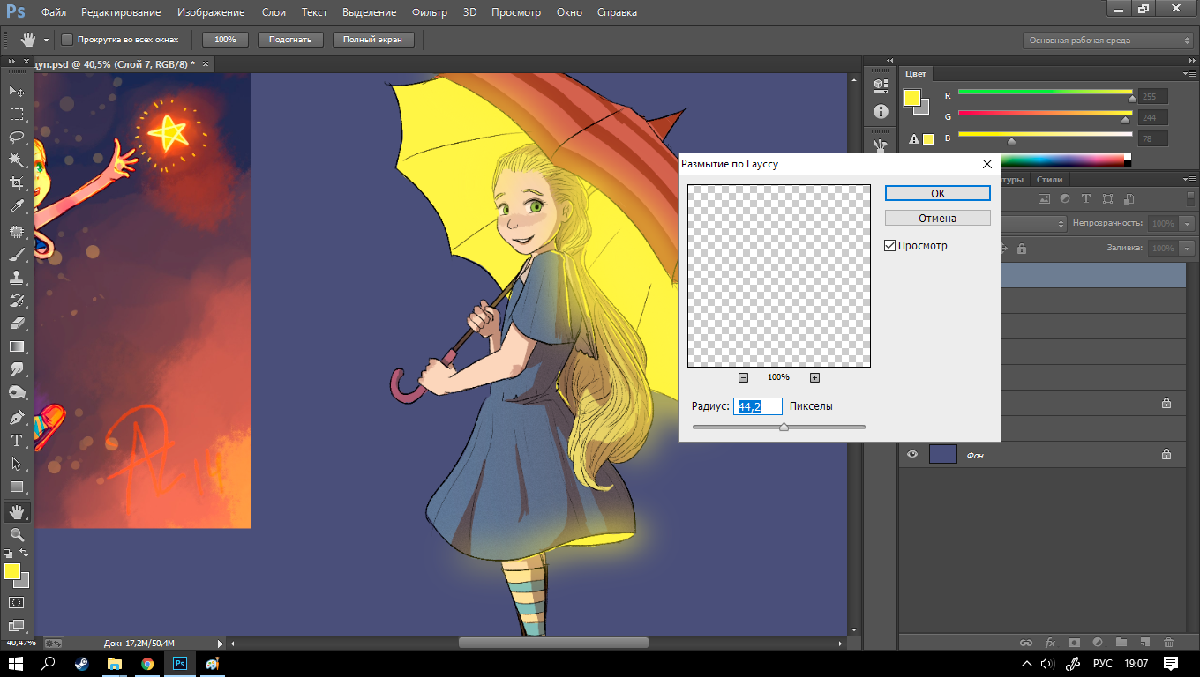1200x677 pixels.
Task: Click the Полный экран button
Action: click(x=372, y=40)
